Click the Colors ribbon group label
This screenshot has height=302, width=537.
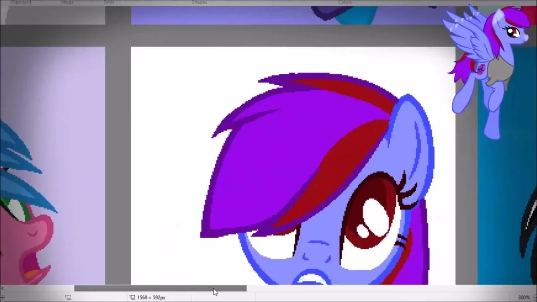pos(345,2)
